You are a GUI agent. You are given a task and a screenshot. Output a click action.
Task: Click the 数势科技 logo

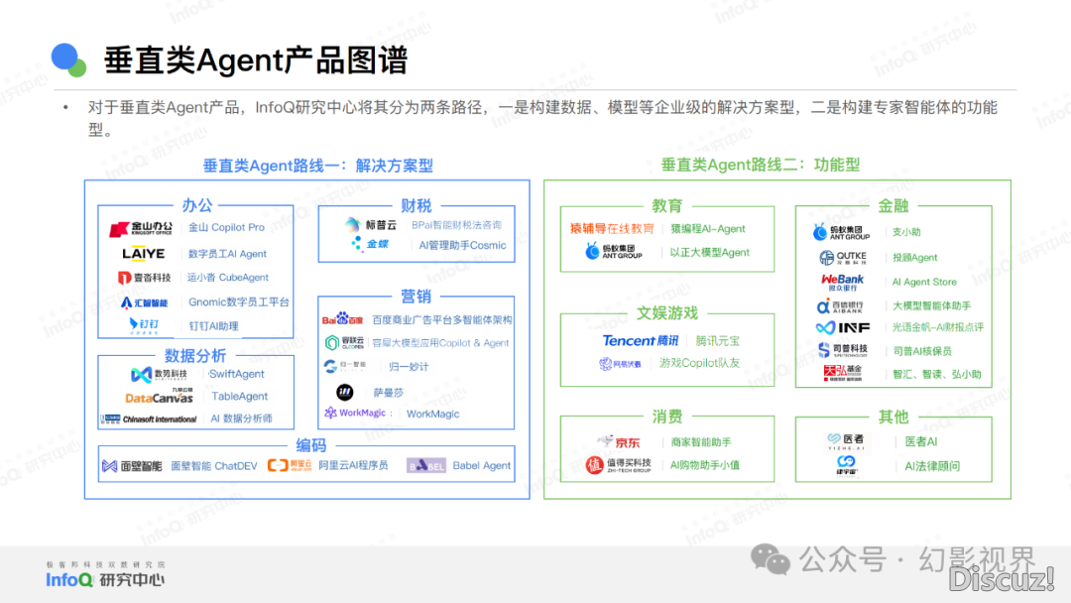[159, 374]
